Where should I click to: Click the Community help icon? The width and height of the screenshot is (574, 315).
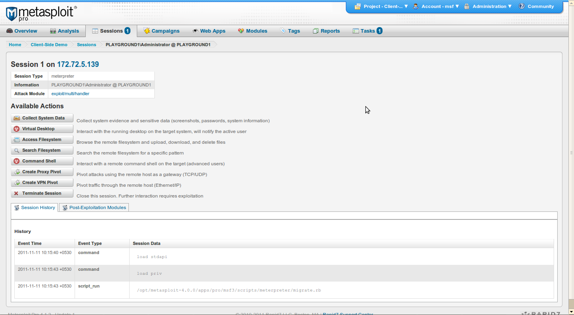click(521, 6)
